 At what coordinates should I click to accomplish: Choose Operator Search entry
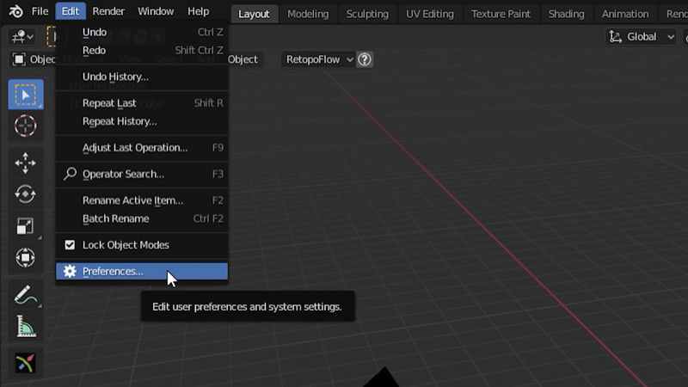click(x=142, y=174)
